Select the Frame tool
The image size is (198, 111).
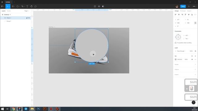pyautogui.click(x=13, y=6)
